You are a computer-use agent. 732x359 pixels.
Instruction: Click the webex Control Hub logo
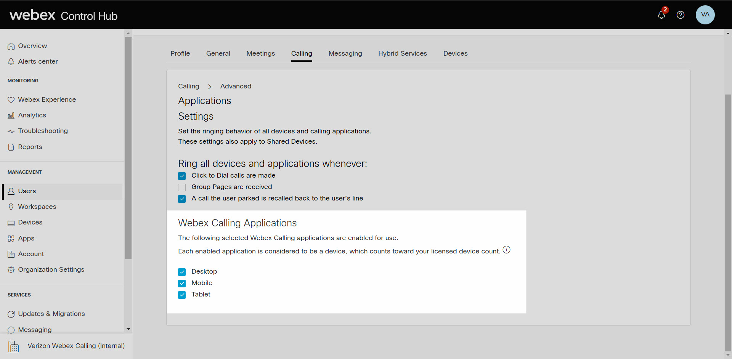[x=63, y=15]
